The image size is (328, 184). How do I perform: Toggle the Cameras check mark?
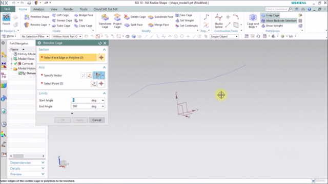coord(15,63)
